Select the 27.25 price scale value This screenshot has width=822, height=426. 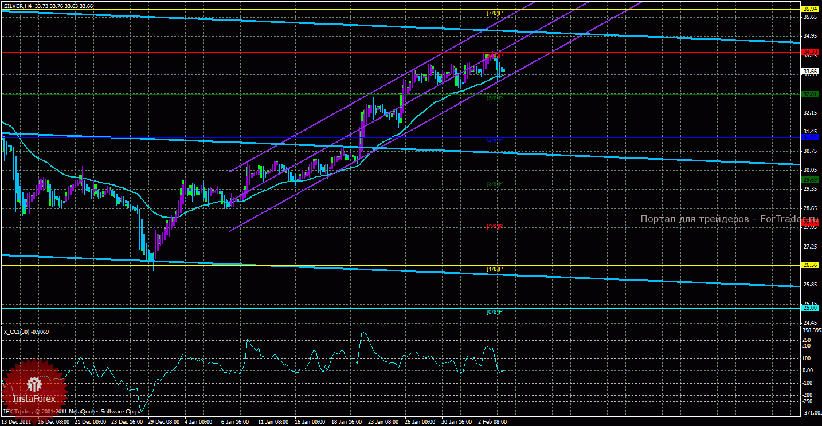(810, 247)
